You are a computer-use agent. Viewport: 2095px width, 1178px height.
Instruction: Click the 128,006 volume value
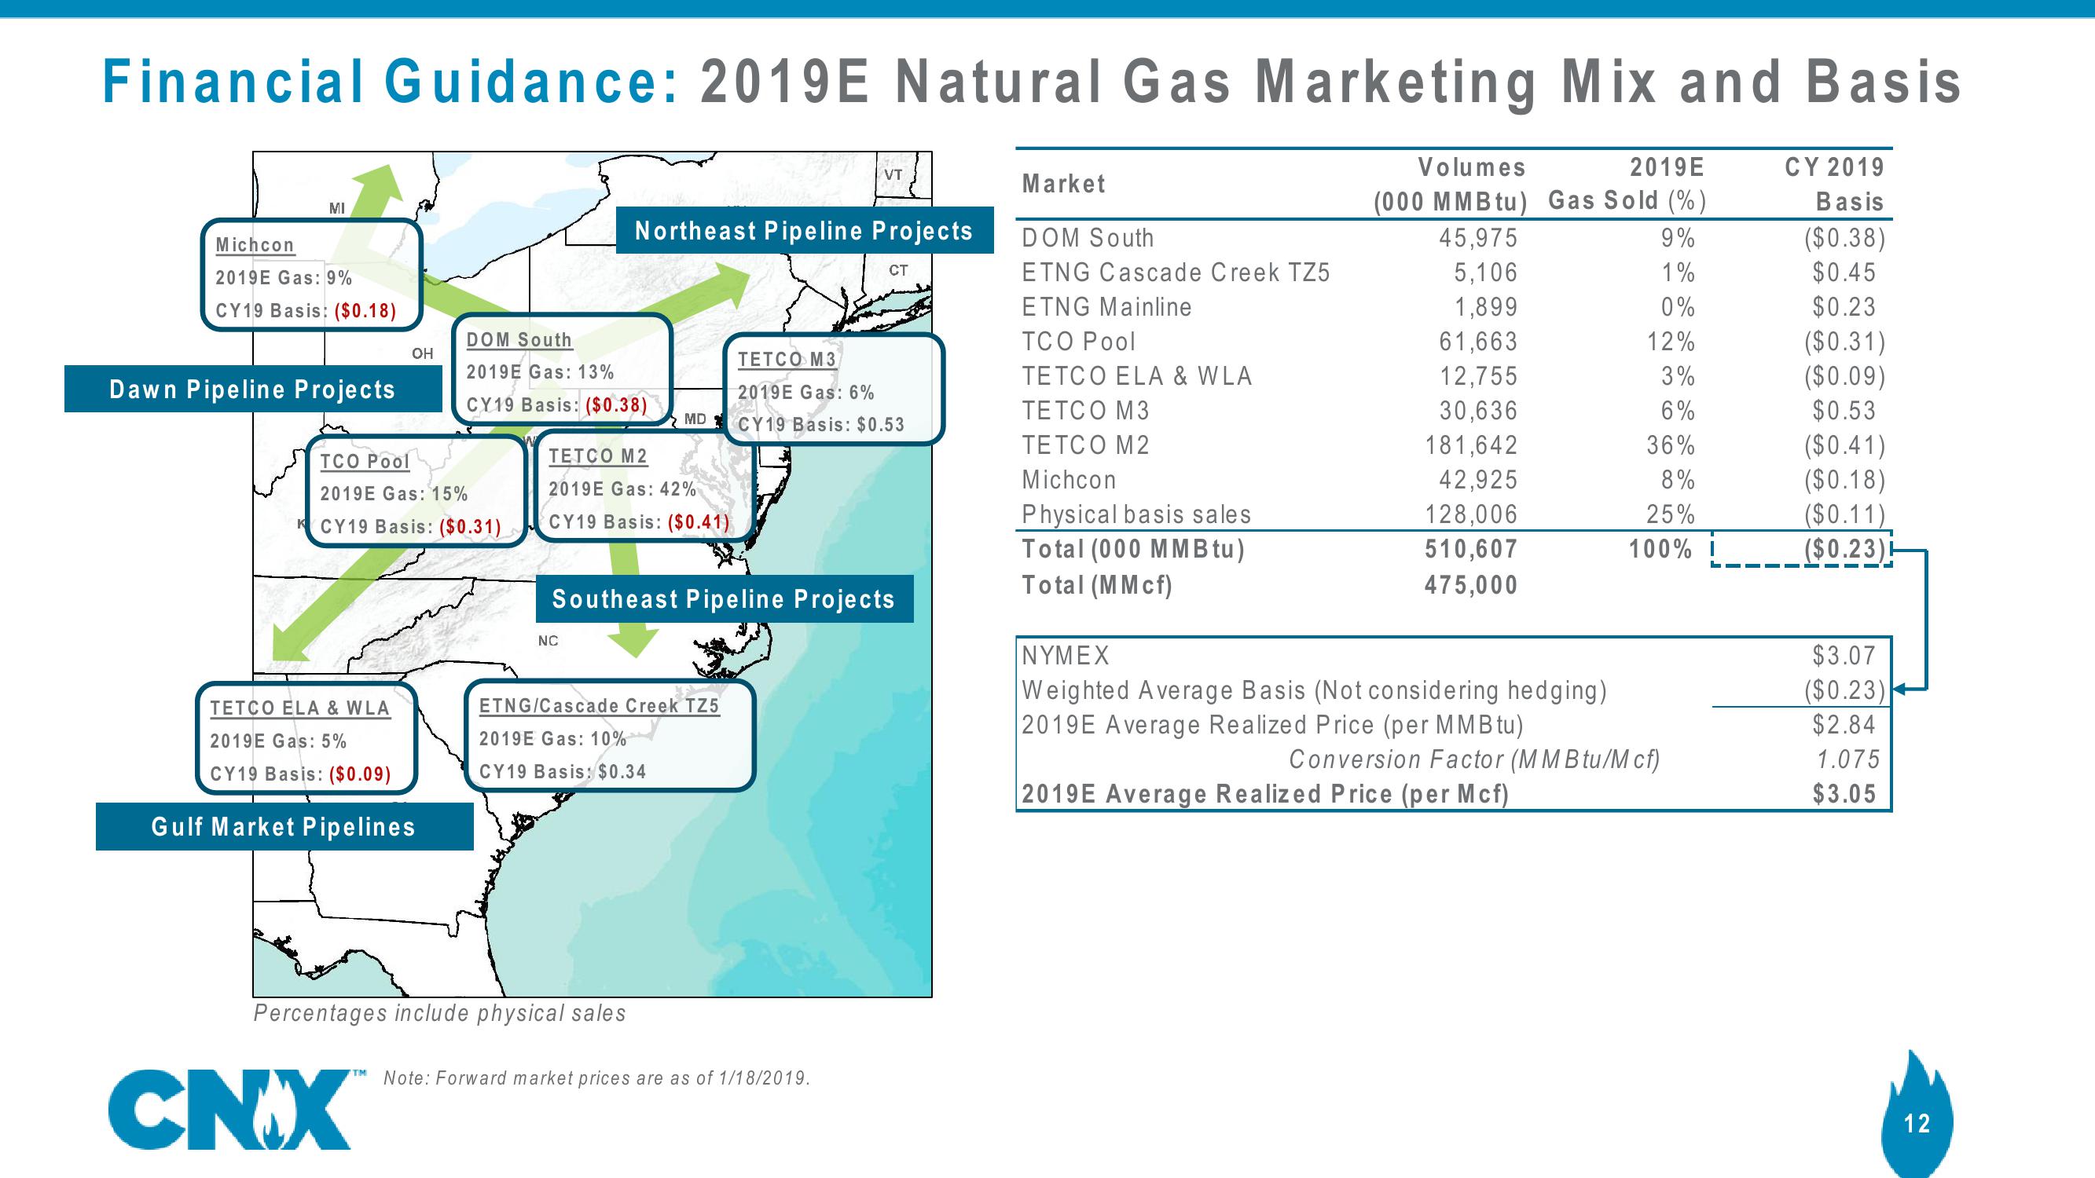[1471, 514]
